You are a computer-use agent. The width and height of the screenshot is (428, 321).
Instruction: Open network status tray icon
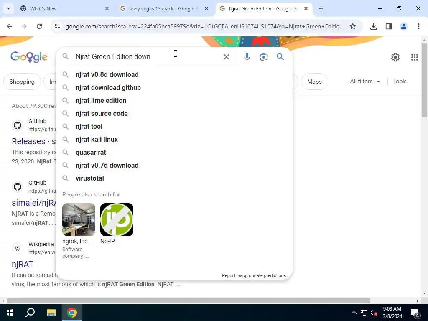coord(364,313)
